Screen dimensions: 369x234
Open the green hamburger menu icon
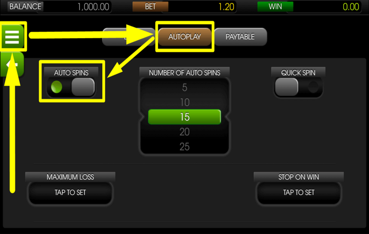pyautogui.click(x=12, y=37)
